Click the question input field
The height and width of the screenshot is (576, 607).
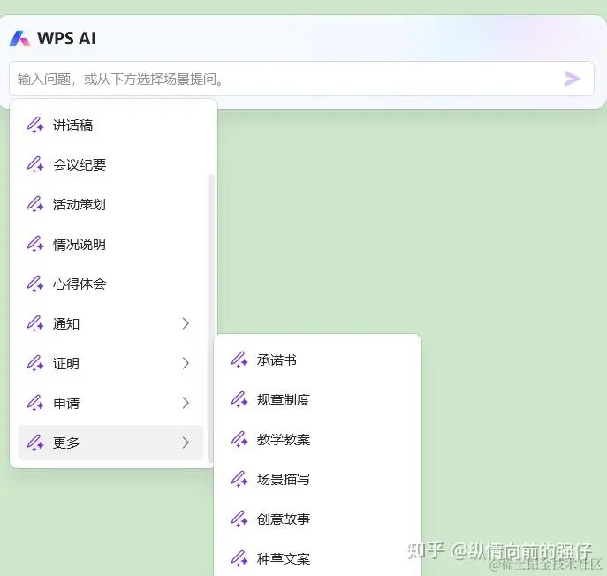point(301,79)
